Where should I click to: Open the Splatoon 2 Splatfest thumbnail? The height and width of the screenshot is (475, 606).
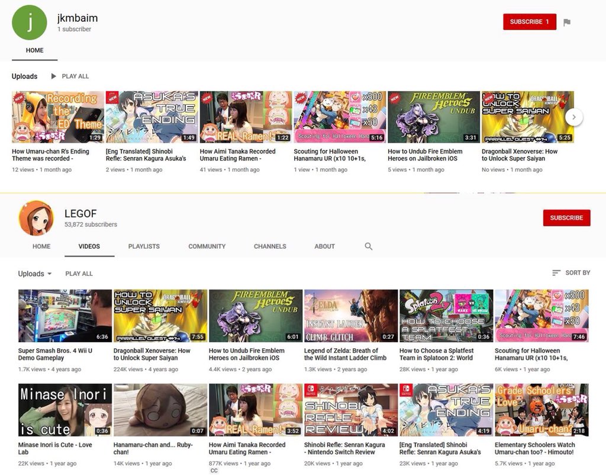446,316
